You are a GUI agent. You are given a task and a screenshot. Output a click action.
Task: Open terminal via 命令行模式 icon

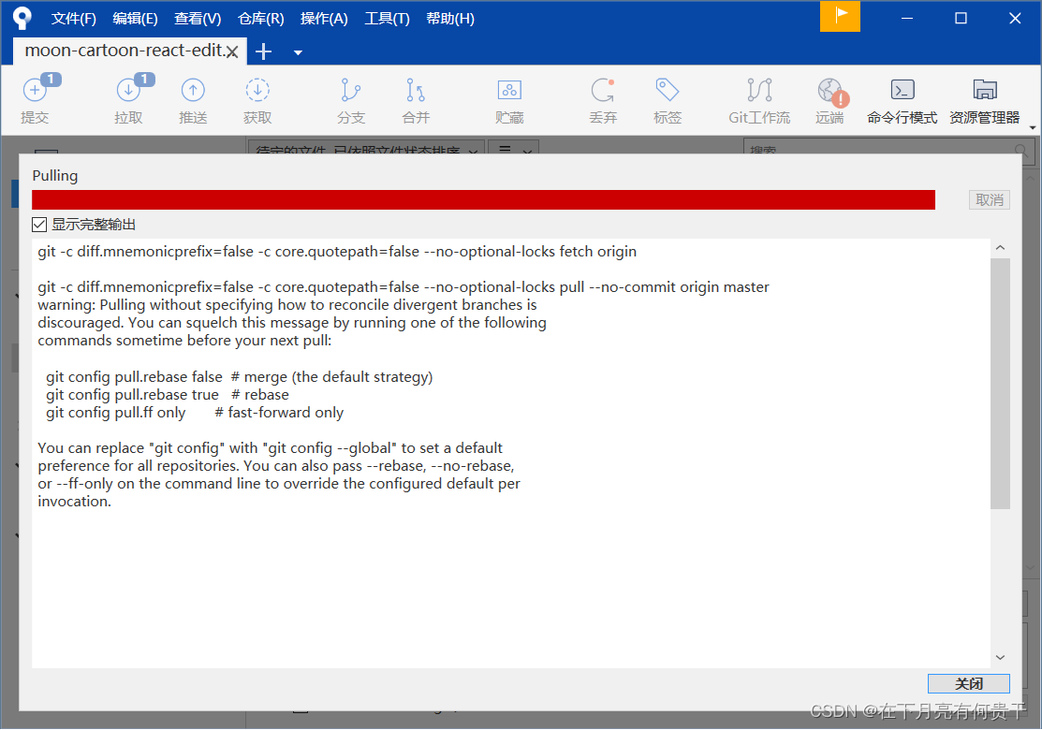(x=902, y=99)
